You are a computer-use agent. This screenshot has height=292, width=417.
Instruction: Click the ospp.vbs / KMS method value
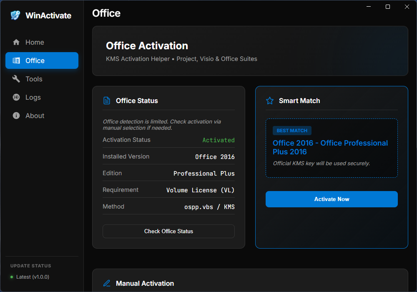pos(209,207)
